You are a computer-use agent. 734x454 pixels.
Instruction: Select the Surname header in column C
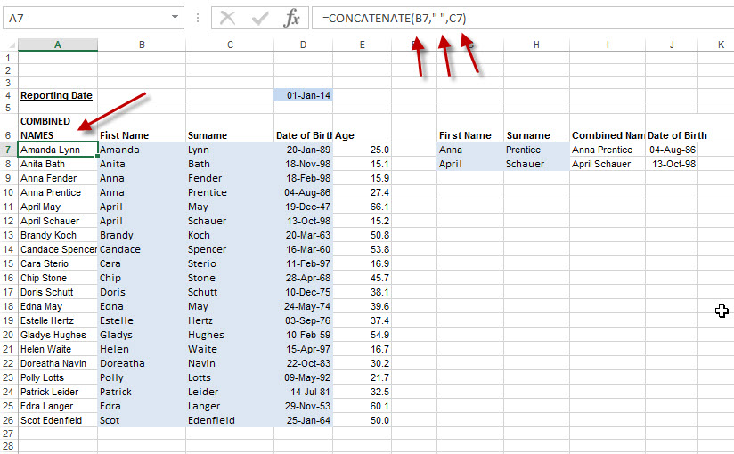pos(230,128)
